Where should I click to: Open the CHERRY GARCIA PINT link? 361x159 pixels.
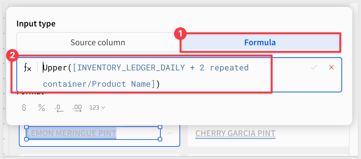235,133
